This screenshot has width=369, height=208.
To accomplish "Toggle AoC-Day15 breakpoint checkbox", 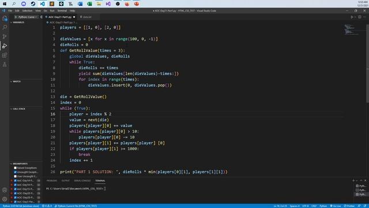I will (x=16, y=189).
